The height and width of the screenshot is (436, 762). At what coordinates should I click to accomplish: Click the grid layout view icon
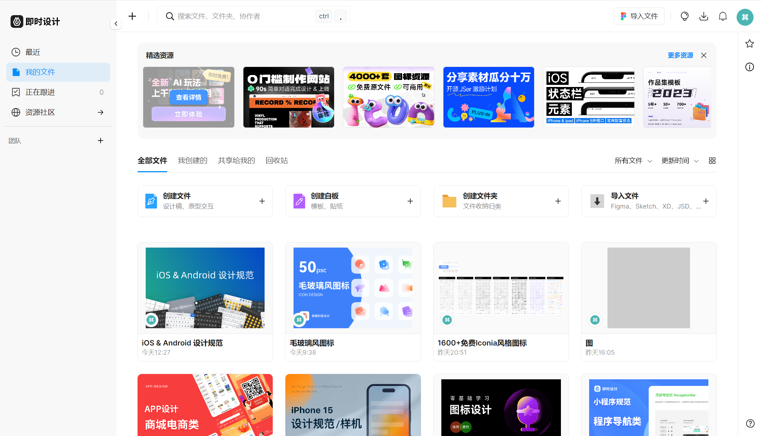point(712,161)
